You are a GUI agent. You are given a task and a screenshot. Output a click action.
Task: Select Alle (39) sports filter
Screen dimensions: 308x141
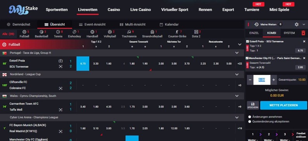click(8, 34)
